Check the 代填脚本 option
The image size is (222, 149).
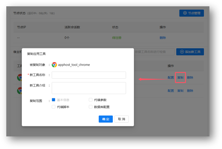(54, 107)
